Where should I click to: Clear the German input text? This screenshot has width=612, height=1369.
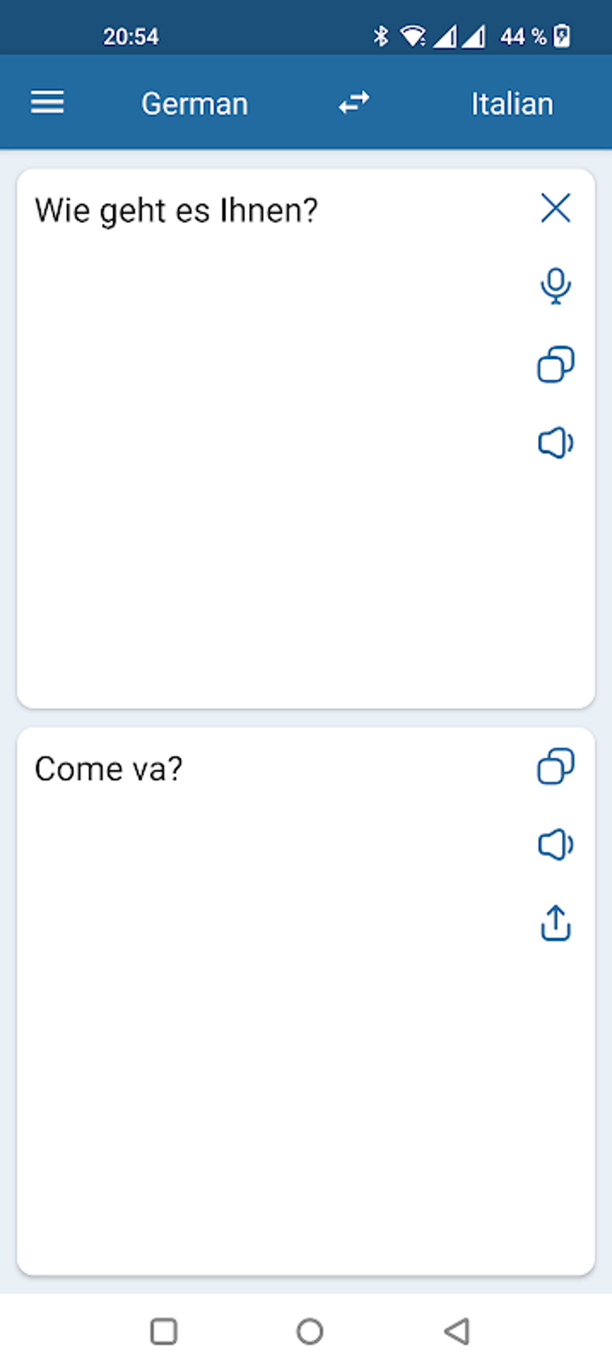pyautogui.click(x=556, y=208)
